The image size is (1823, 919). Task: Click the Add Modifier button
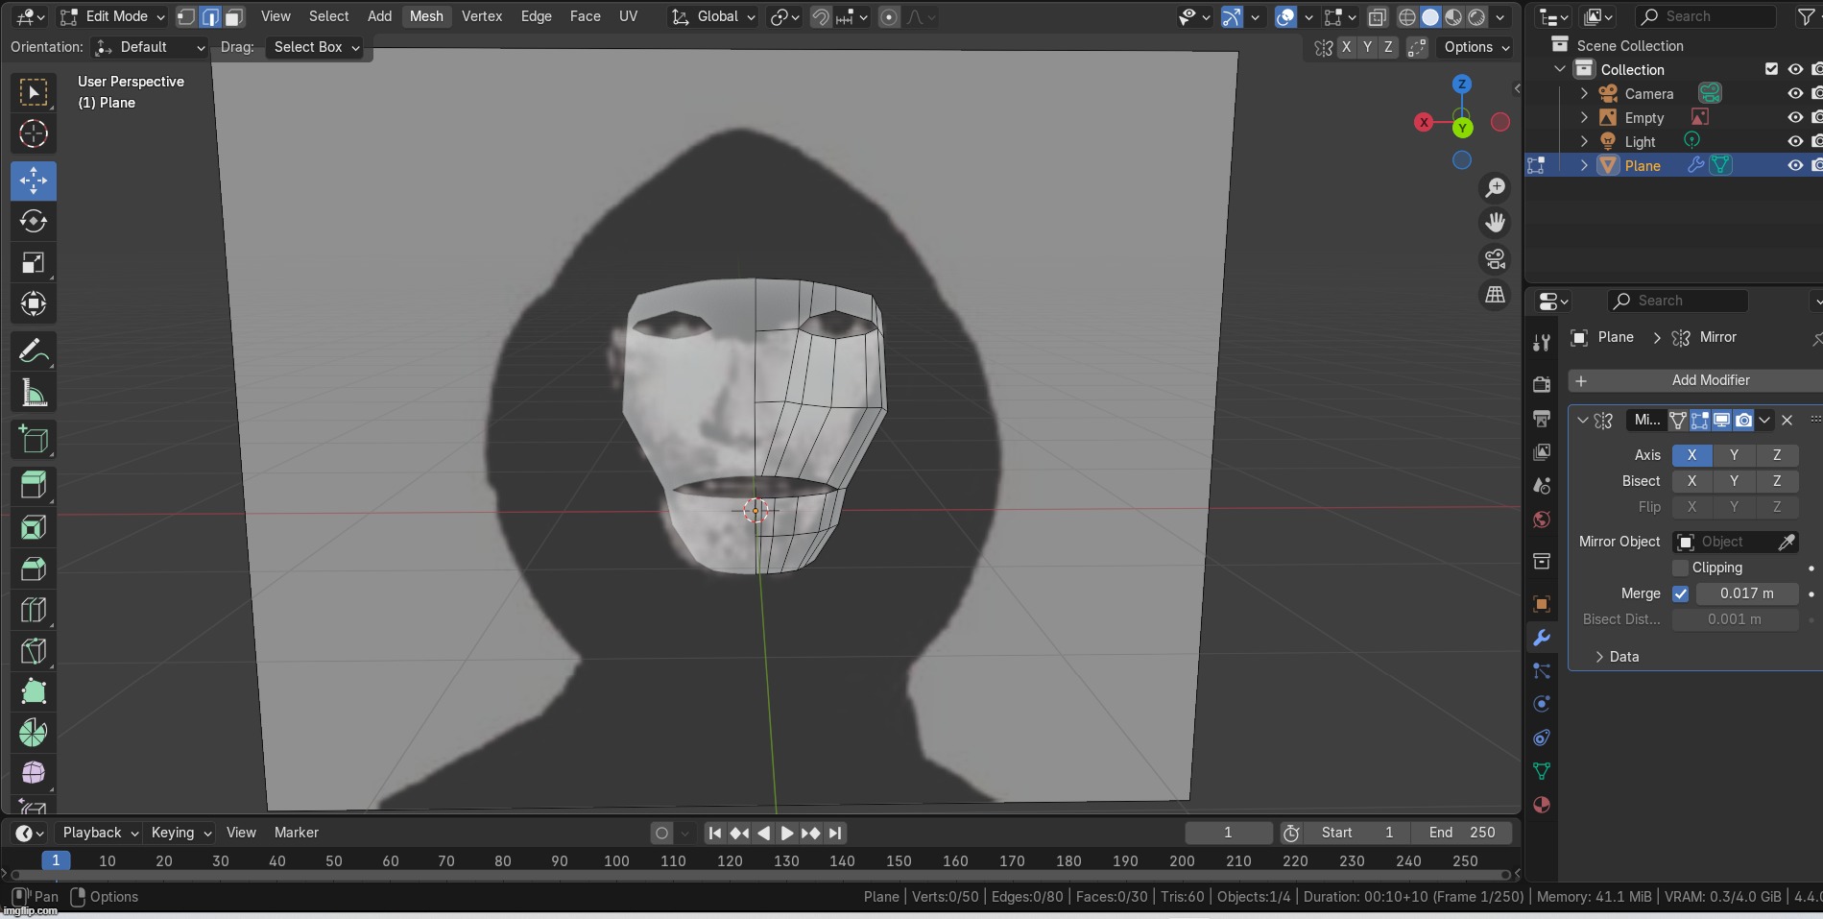(1696, 380)
